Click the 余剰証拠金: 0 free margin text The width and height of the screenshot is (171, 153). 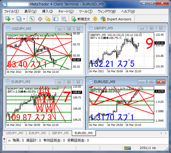(78, 140)
